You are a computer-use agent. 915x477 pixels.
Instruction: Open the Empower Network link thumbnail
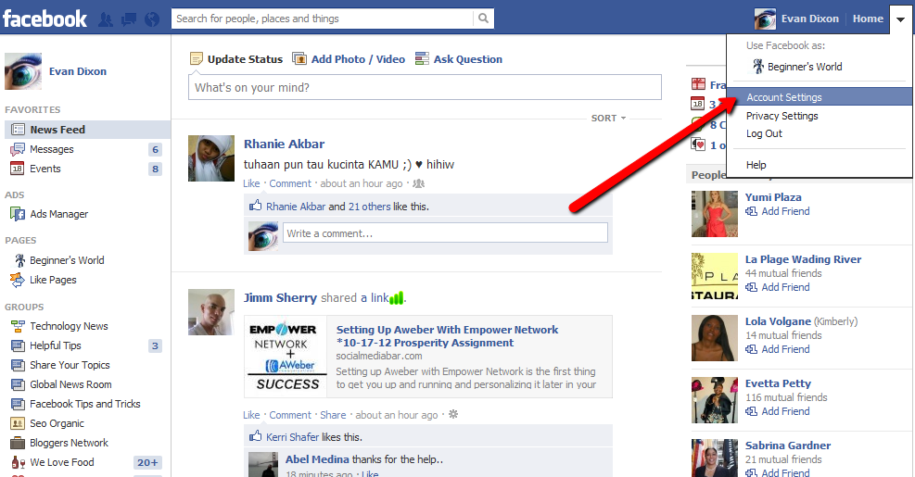[x=286, y=357]
